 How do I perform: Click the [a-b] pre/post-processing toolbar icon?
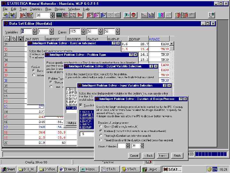click(x=73, y=15)
